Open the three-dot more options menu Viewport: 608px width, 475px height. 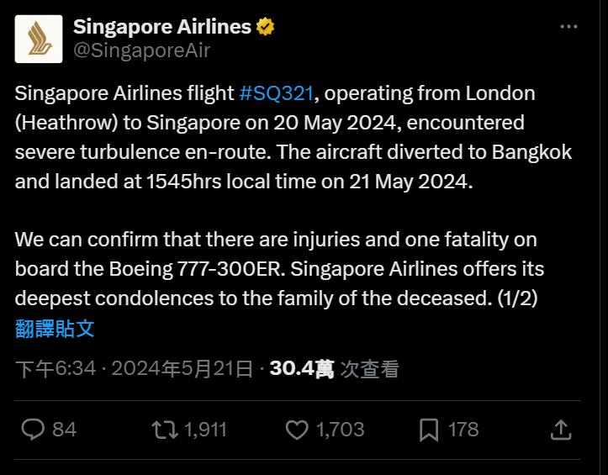tap(568, 27)
